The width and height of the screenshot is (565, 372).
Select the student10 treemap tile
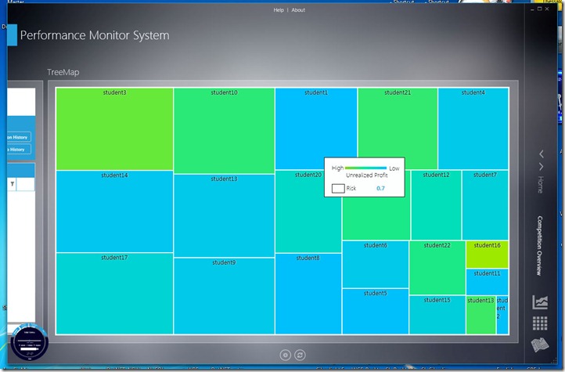click(224, 131)
